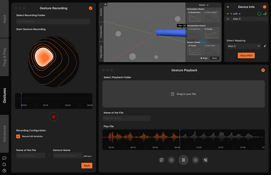Click Name of the File field in Gesture Playback
Image resolution: width=271 pixels, height=175 pixels.
pos(126,118)
